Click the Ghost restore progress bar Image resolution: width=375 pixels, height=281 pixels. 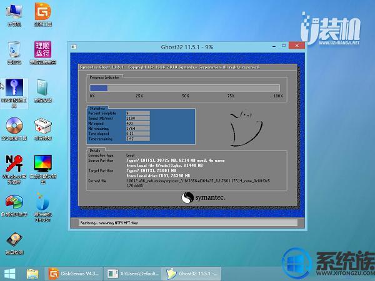(x=184, y=88)
